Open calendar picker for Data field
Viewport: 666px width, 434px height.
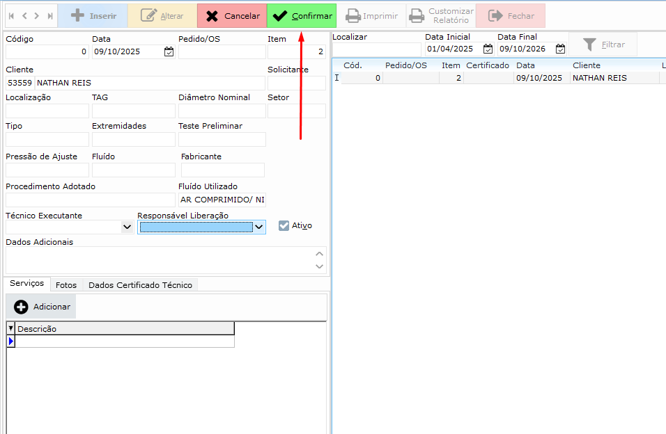(x=169, y=51)
